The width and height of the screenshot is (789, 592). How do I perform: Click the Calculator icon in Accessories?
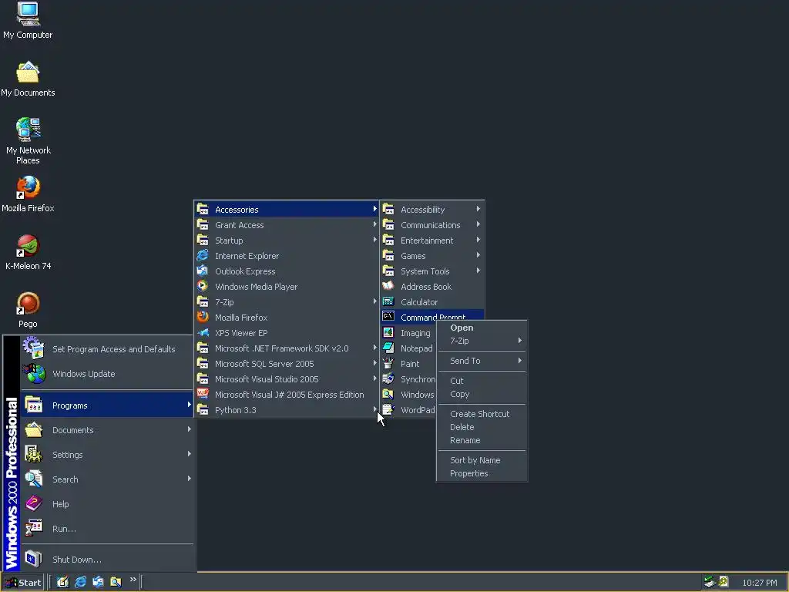click(x=388, y=301)
